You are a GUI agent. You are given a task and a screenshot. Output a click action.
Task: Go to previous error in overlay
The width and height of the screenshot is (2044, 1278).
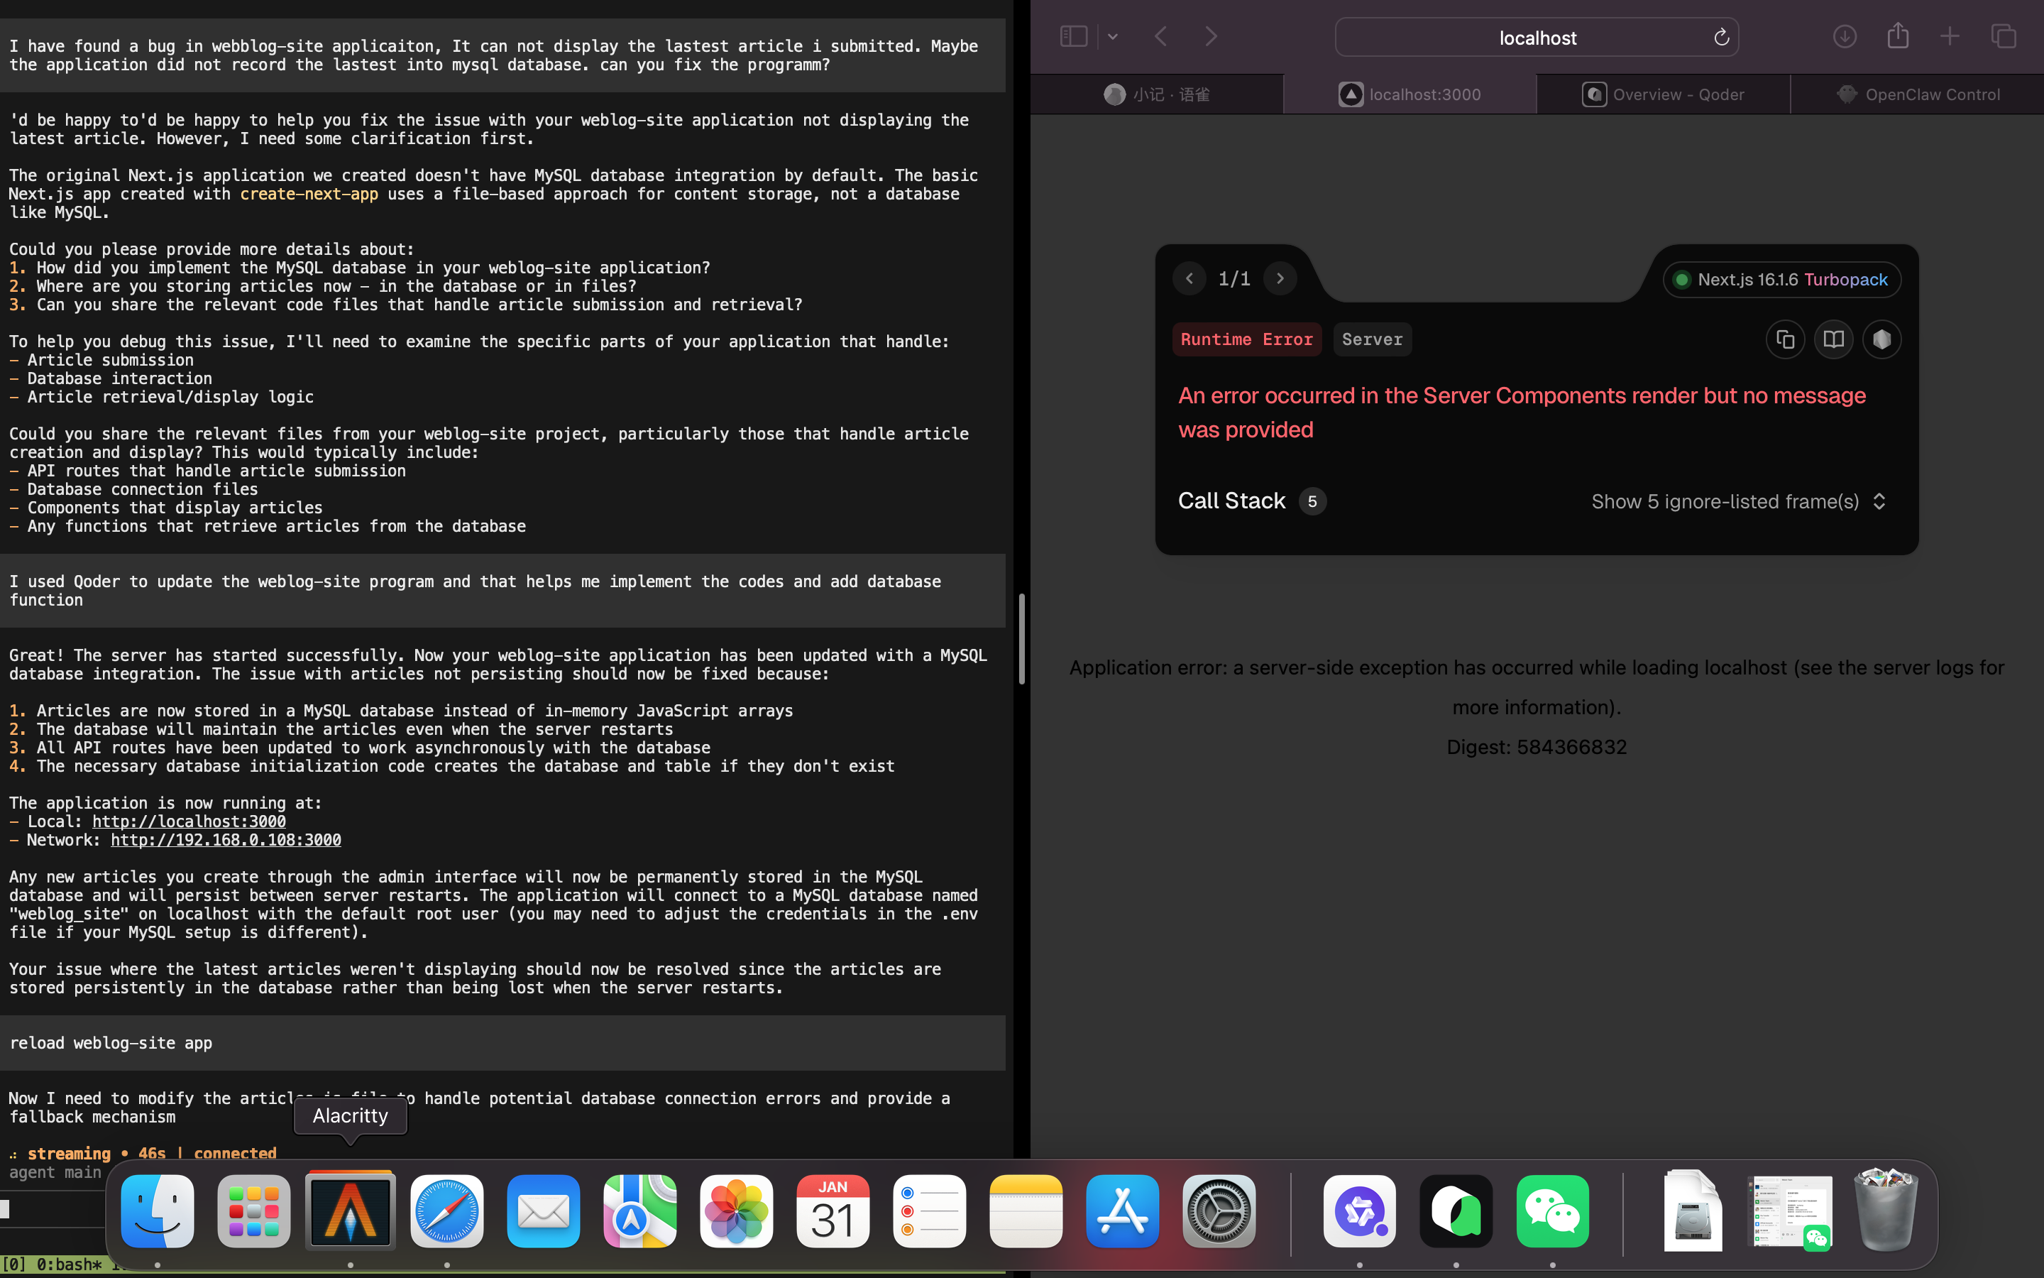point(1189,278)
